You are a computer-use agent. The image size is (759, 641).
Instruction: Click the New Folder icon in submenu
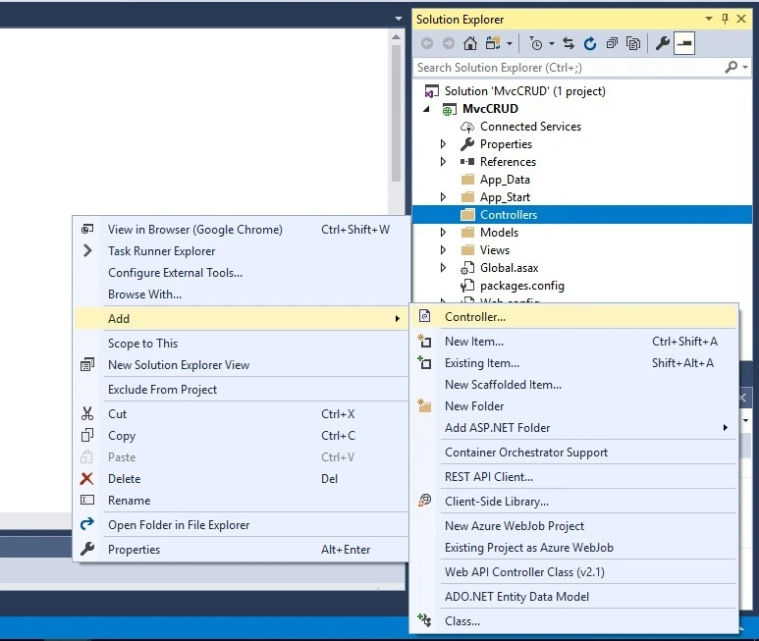coord(424,405)
